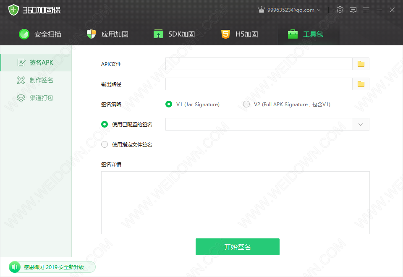The width and height of the screenshot is (403, 277).
Task: Open the hamburger main menu icon
Action: [366, 10]
